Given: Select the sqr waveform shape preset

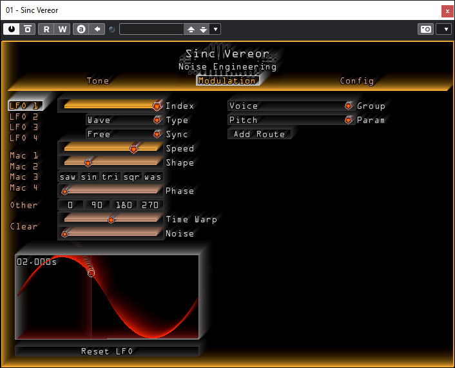Looking at the screenshot, I should pyautogui.click(x=131, y=177).
